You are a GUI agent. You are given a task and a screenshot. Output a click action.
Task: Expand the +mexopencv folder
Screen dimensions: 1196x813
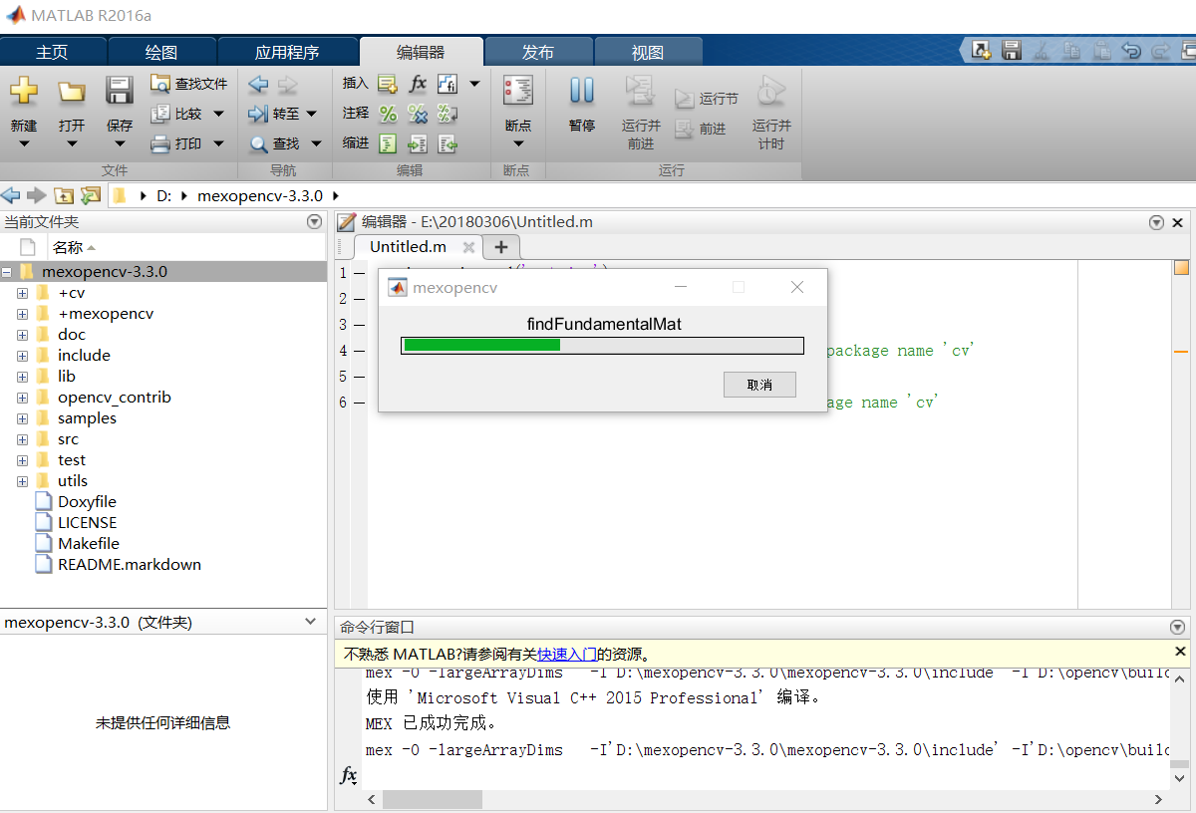click(22, 314)
